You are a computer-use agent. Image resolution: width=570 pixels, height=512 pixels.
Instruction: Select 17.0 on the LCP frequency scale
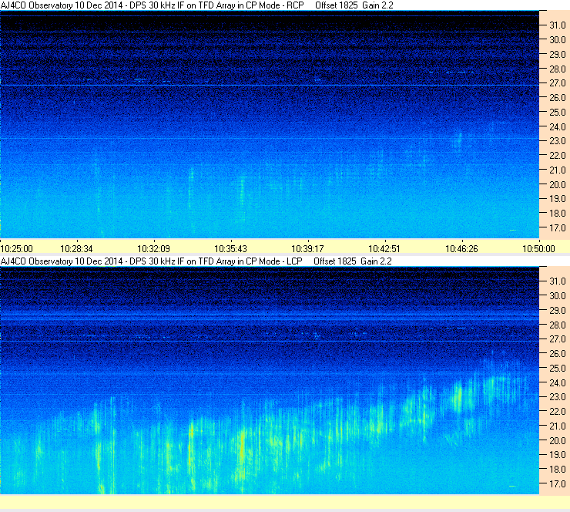557,484
